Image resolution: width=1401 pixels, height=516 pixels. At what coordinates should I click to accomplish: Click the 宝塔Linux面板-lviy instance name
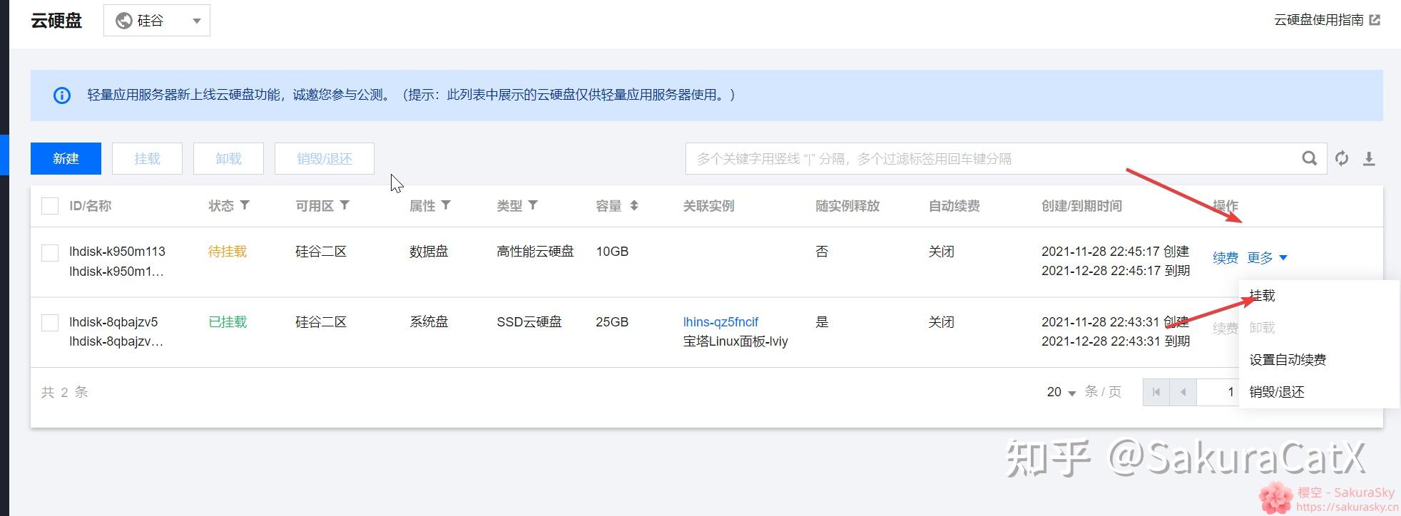(735, 341)
